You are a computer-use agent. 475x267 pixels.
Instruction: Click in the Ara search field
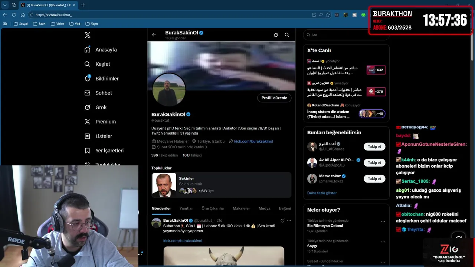(346, 35)
